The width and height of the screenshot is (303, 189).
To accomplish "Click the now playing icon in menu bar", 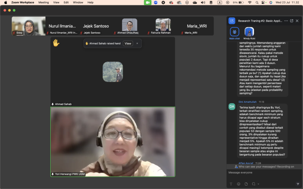I will point(228,3).
